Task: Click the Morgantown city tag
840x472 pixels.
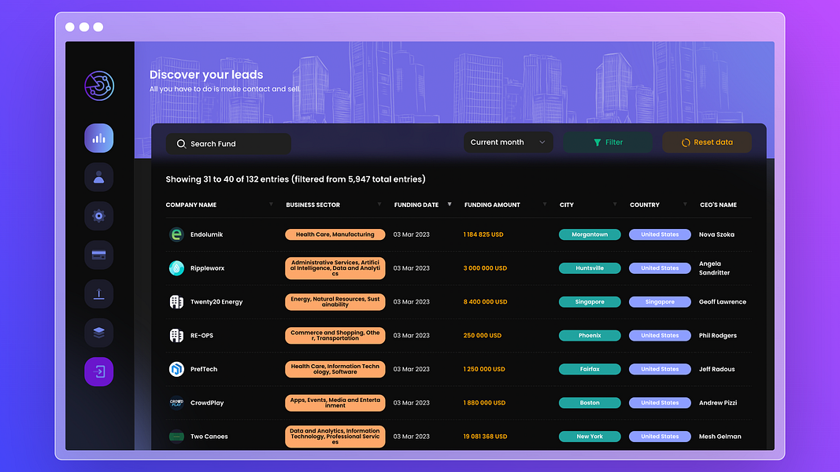Action: pos(589,234)
